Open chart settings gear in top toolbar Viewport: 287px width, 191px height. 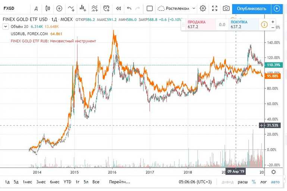pos(203,9)
